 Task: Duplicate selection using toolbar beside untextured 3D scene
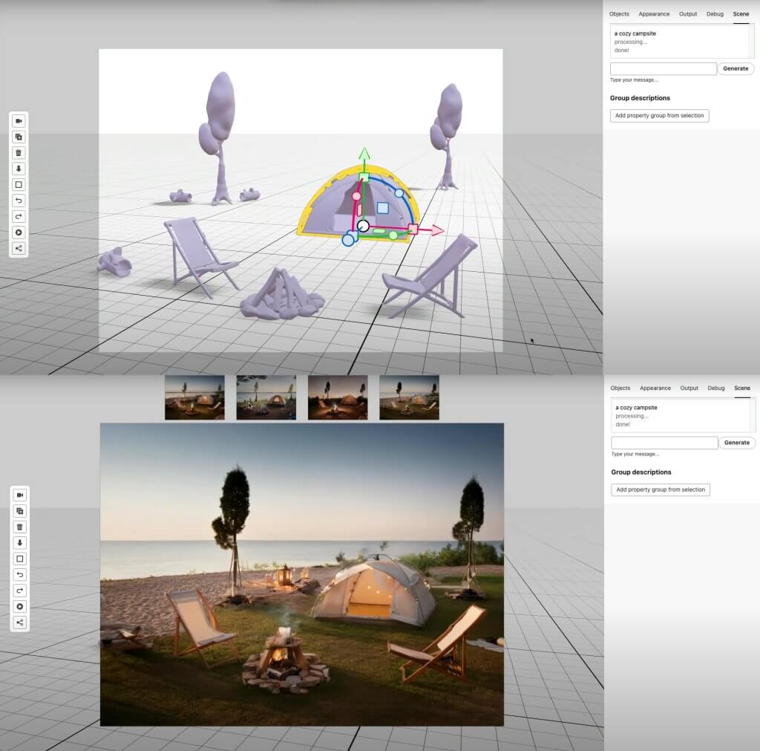pos(19,137)
